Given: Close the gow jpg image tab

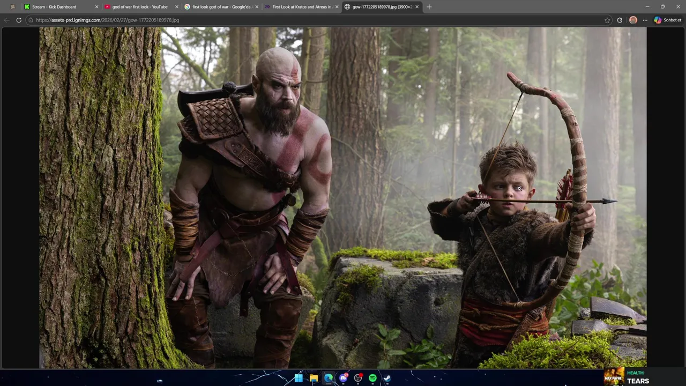Looking at the screenshot, I should [417, 7].
